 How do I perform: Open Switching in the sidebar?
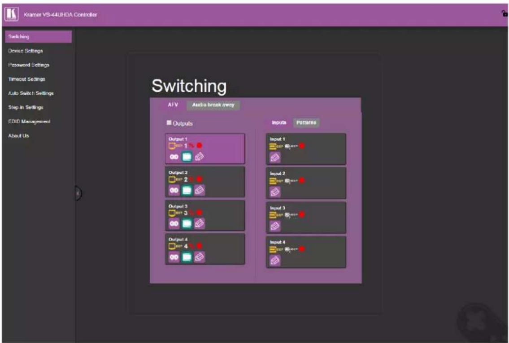pyautogui.click(x=38, y=37)
